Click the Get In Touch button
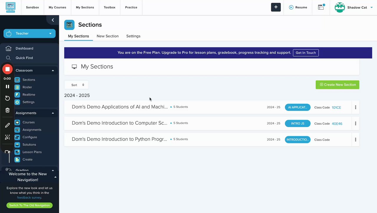Image resolution: width=377 pixels, height=213 pixels. [x=305, y=53]
